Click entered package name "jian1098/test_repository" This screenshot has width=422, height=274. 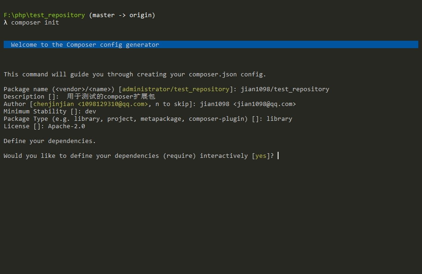click(x=285, y=89)
